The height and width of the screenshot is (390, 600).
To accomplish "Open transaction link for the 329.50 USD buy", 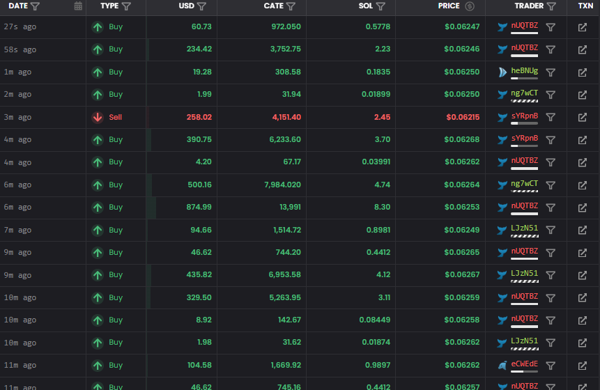I will tap(583, 298).
